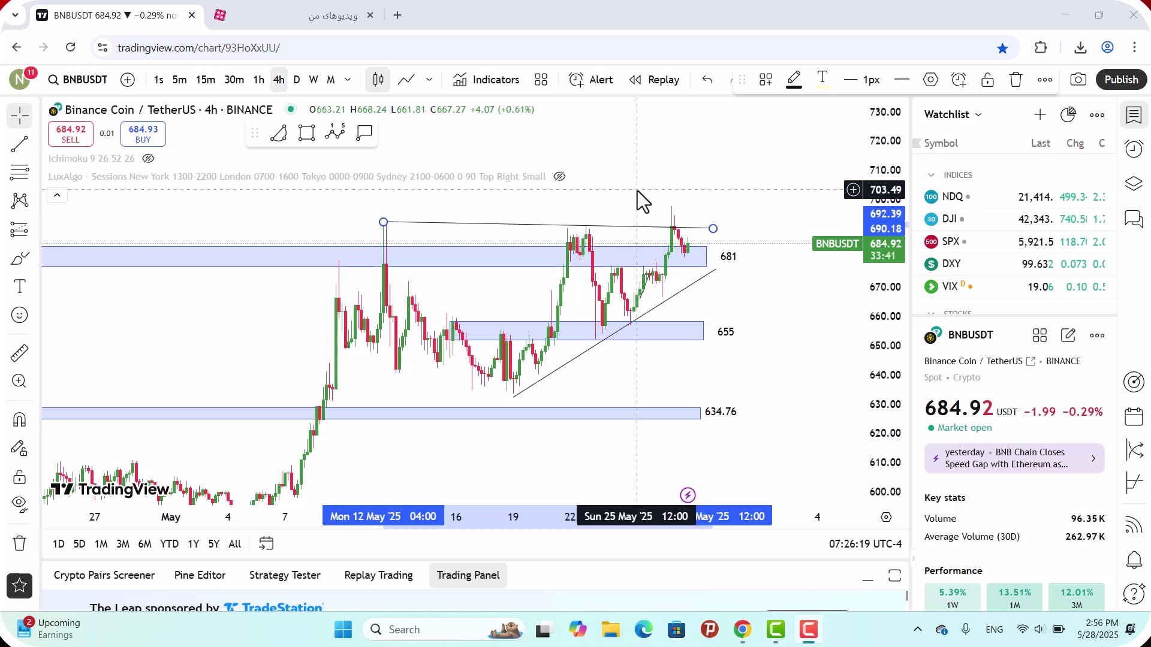Toggle stay in drawing mode
The image size is (1151, 647).
click(x=20, y=448)
